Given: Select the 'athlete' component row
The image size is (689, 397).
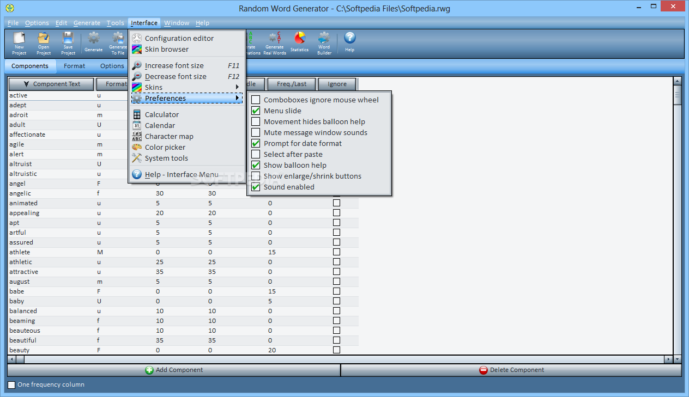Looking at the screenshot, I should pyautogui.click(x=183, y=252).
